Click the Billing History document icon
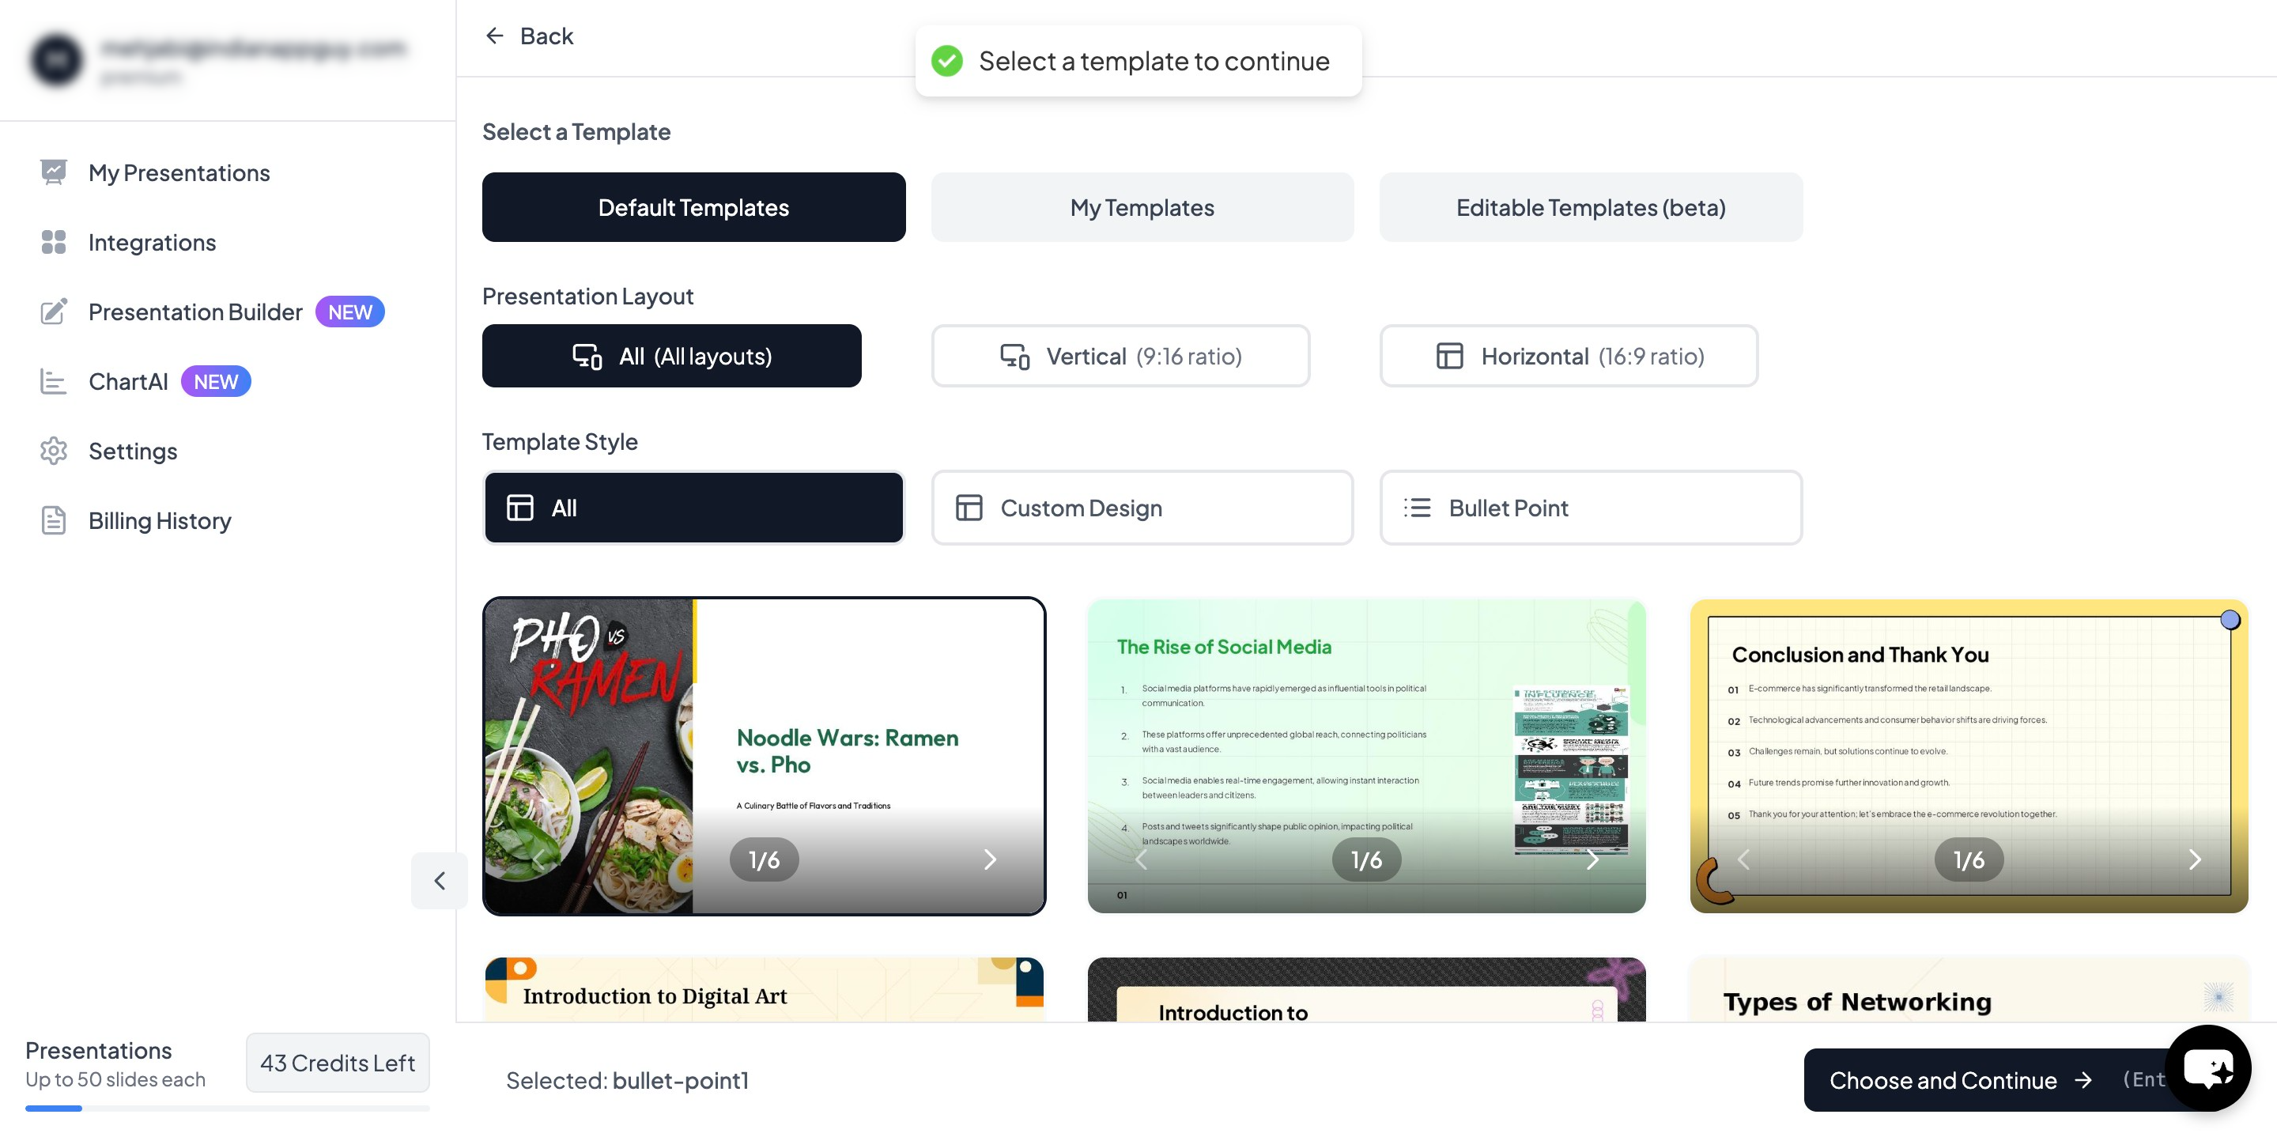2277x1137 pixels. point(53,521)
